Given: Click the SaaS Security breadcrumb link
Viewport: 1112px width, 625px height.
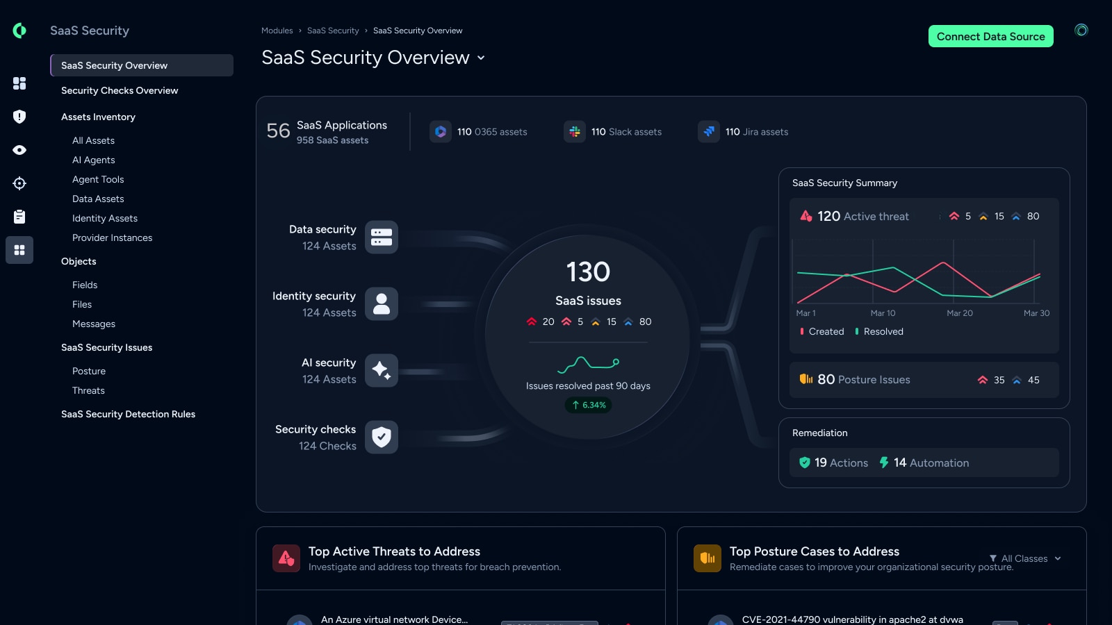Looking at the screenshot, I should (x=333, y=31).
